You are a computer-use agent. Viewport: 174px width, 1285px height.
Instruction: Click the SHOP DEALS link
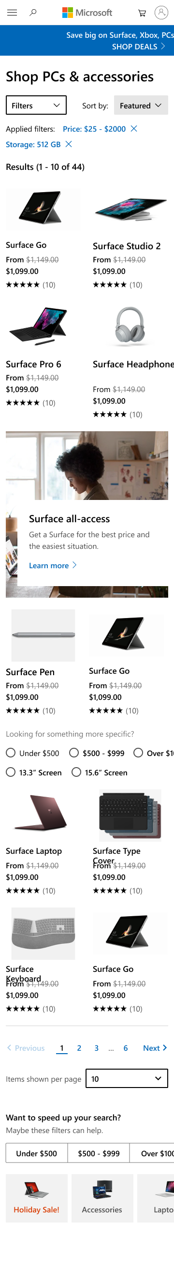[x=138, y=46]
